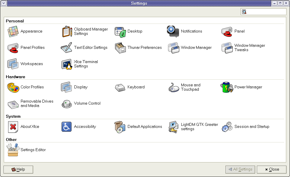Launch the Power Manager
Viewport: 290px width, 177px height.
[227, 87]
